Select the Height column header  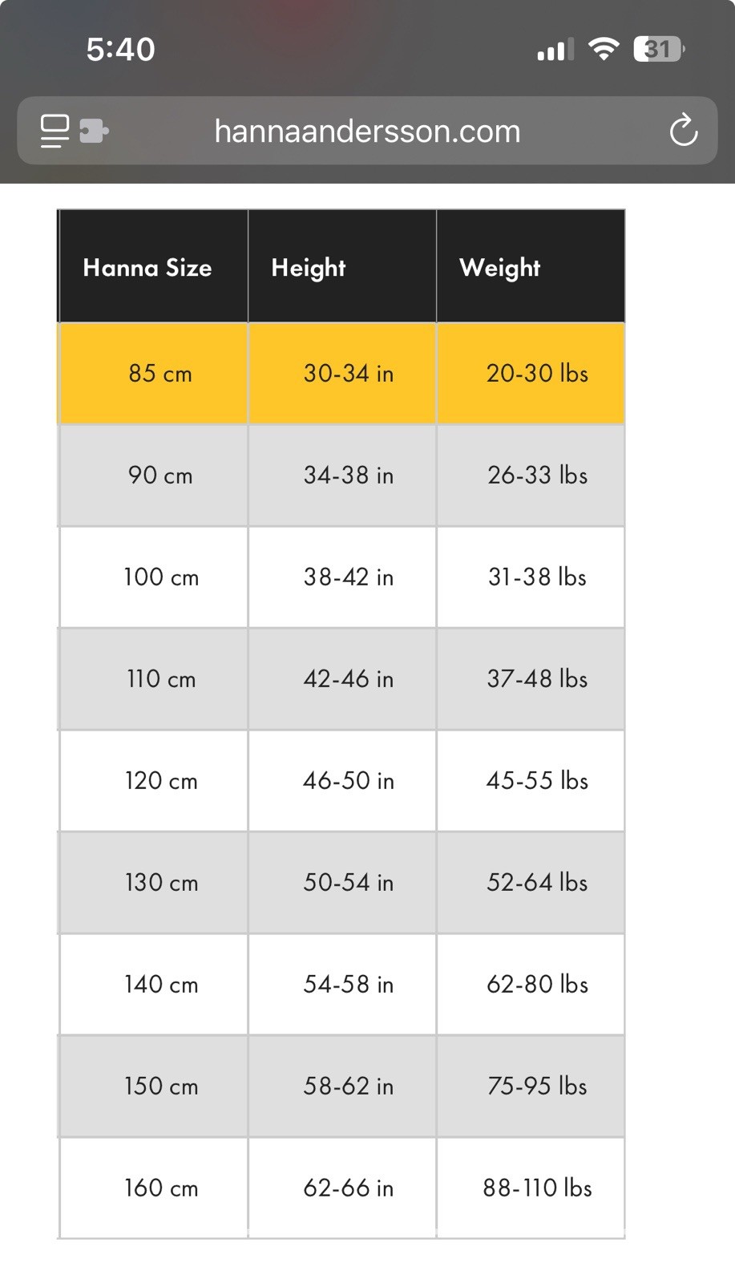point(342,266)
